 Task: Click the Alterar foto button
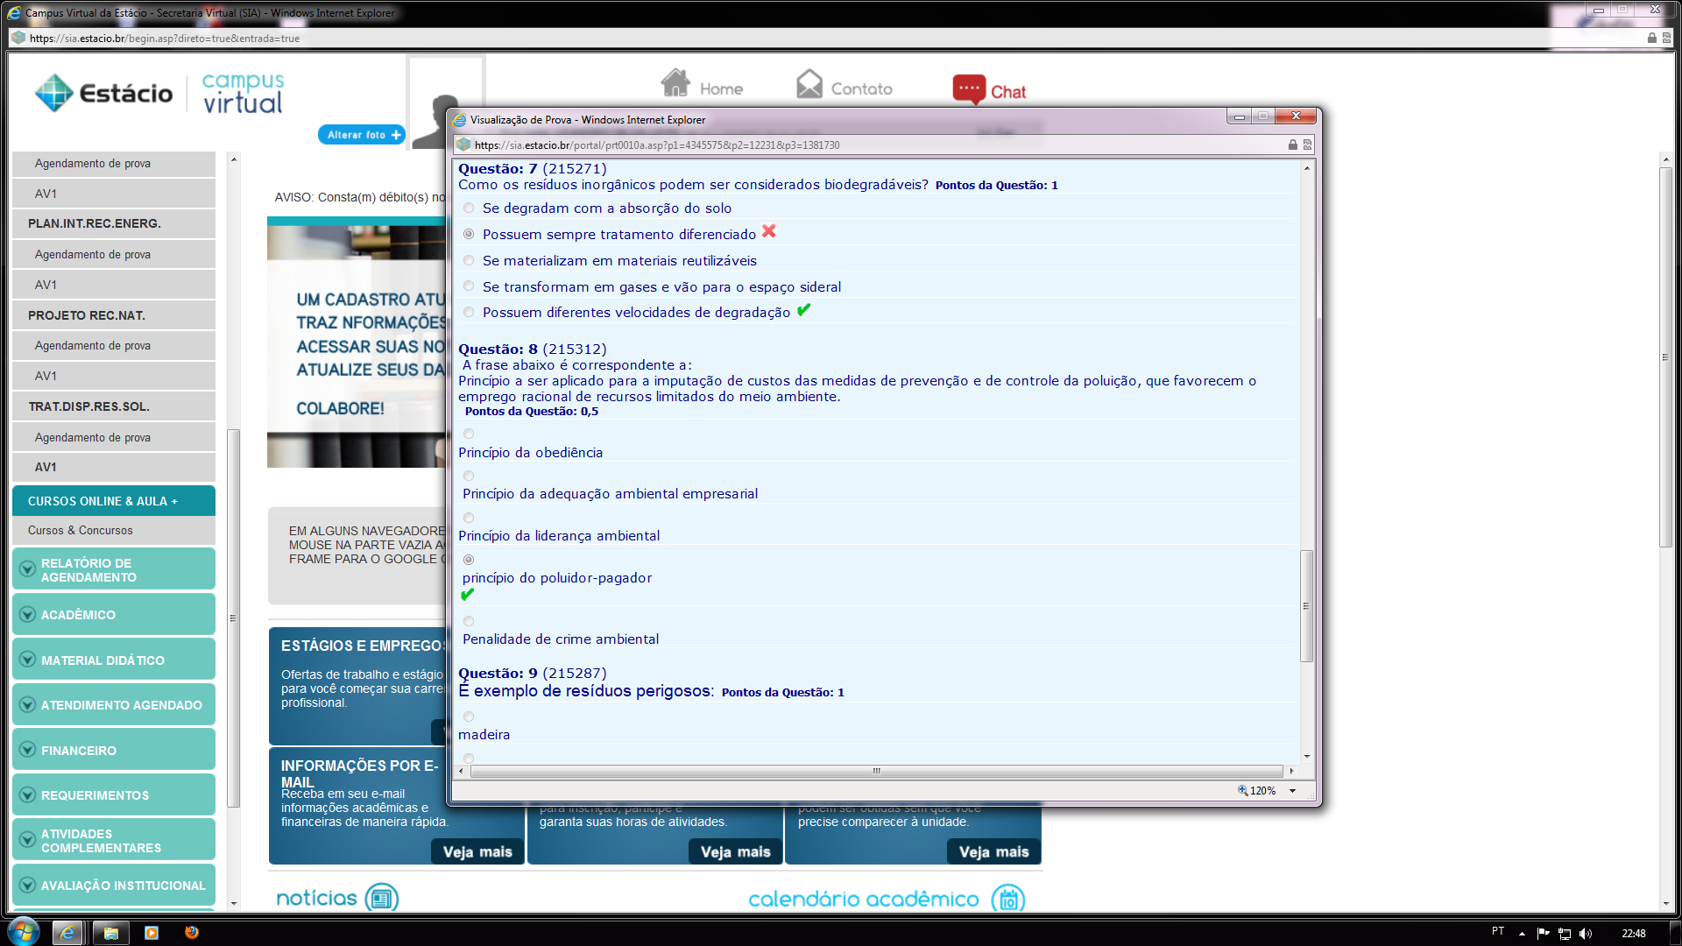tap(362, 135)
